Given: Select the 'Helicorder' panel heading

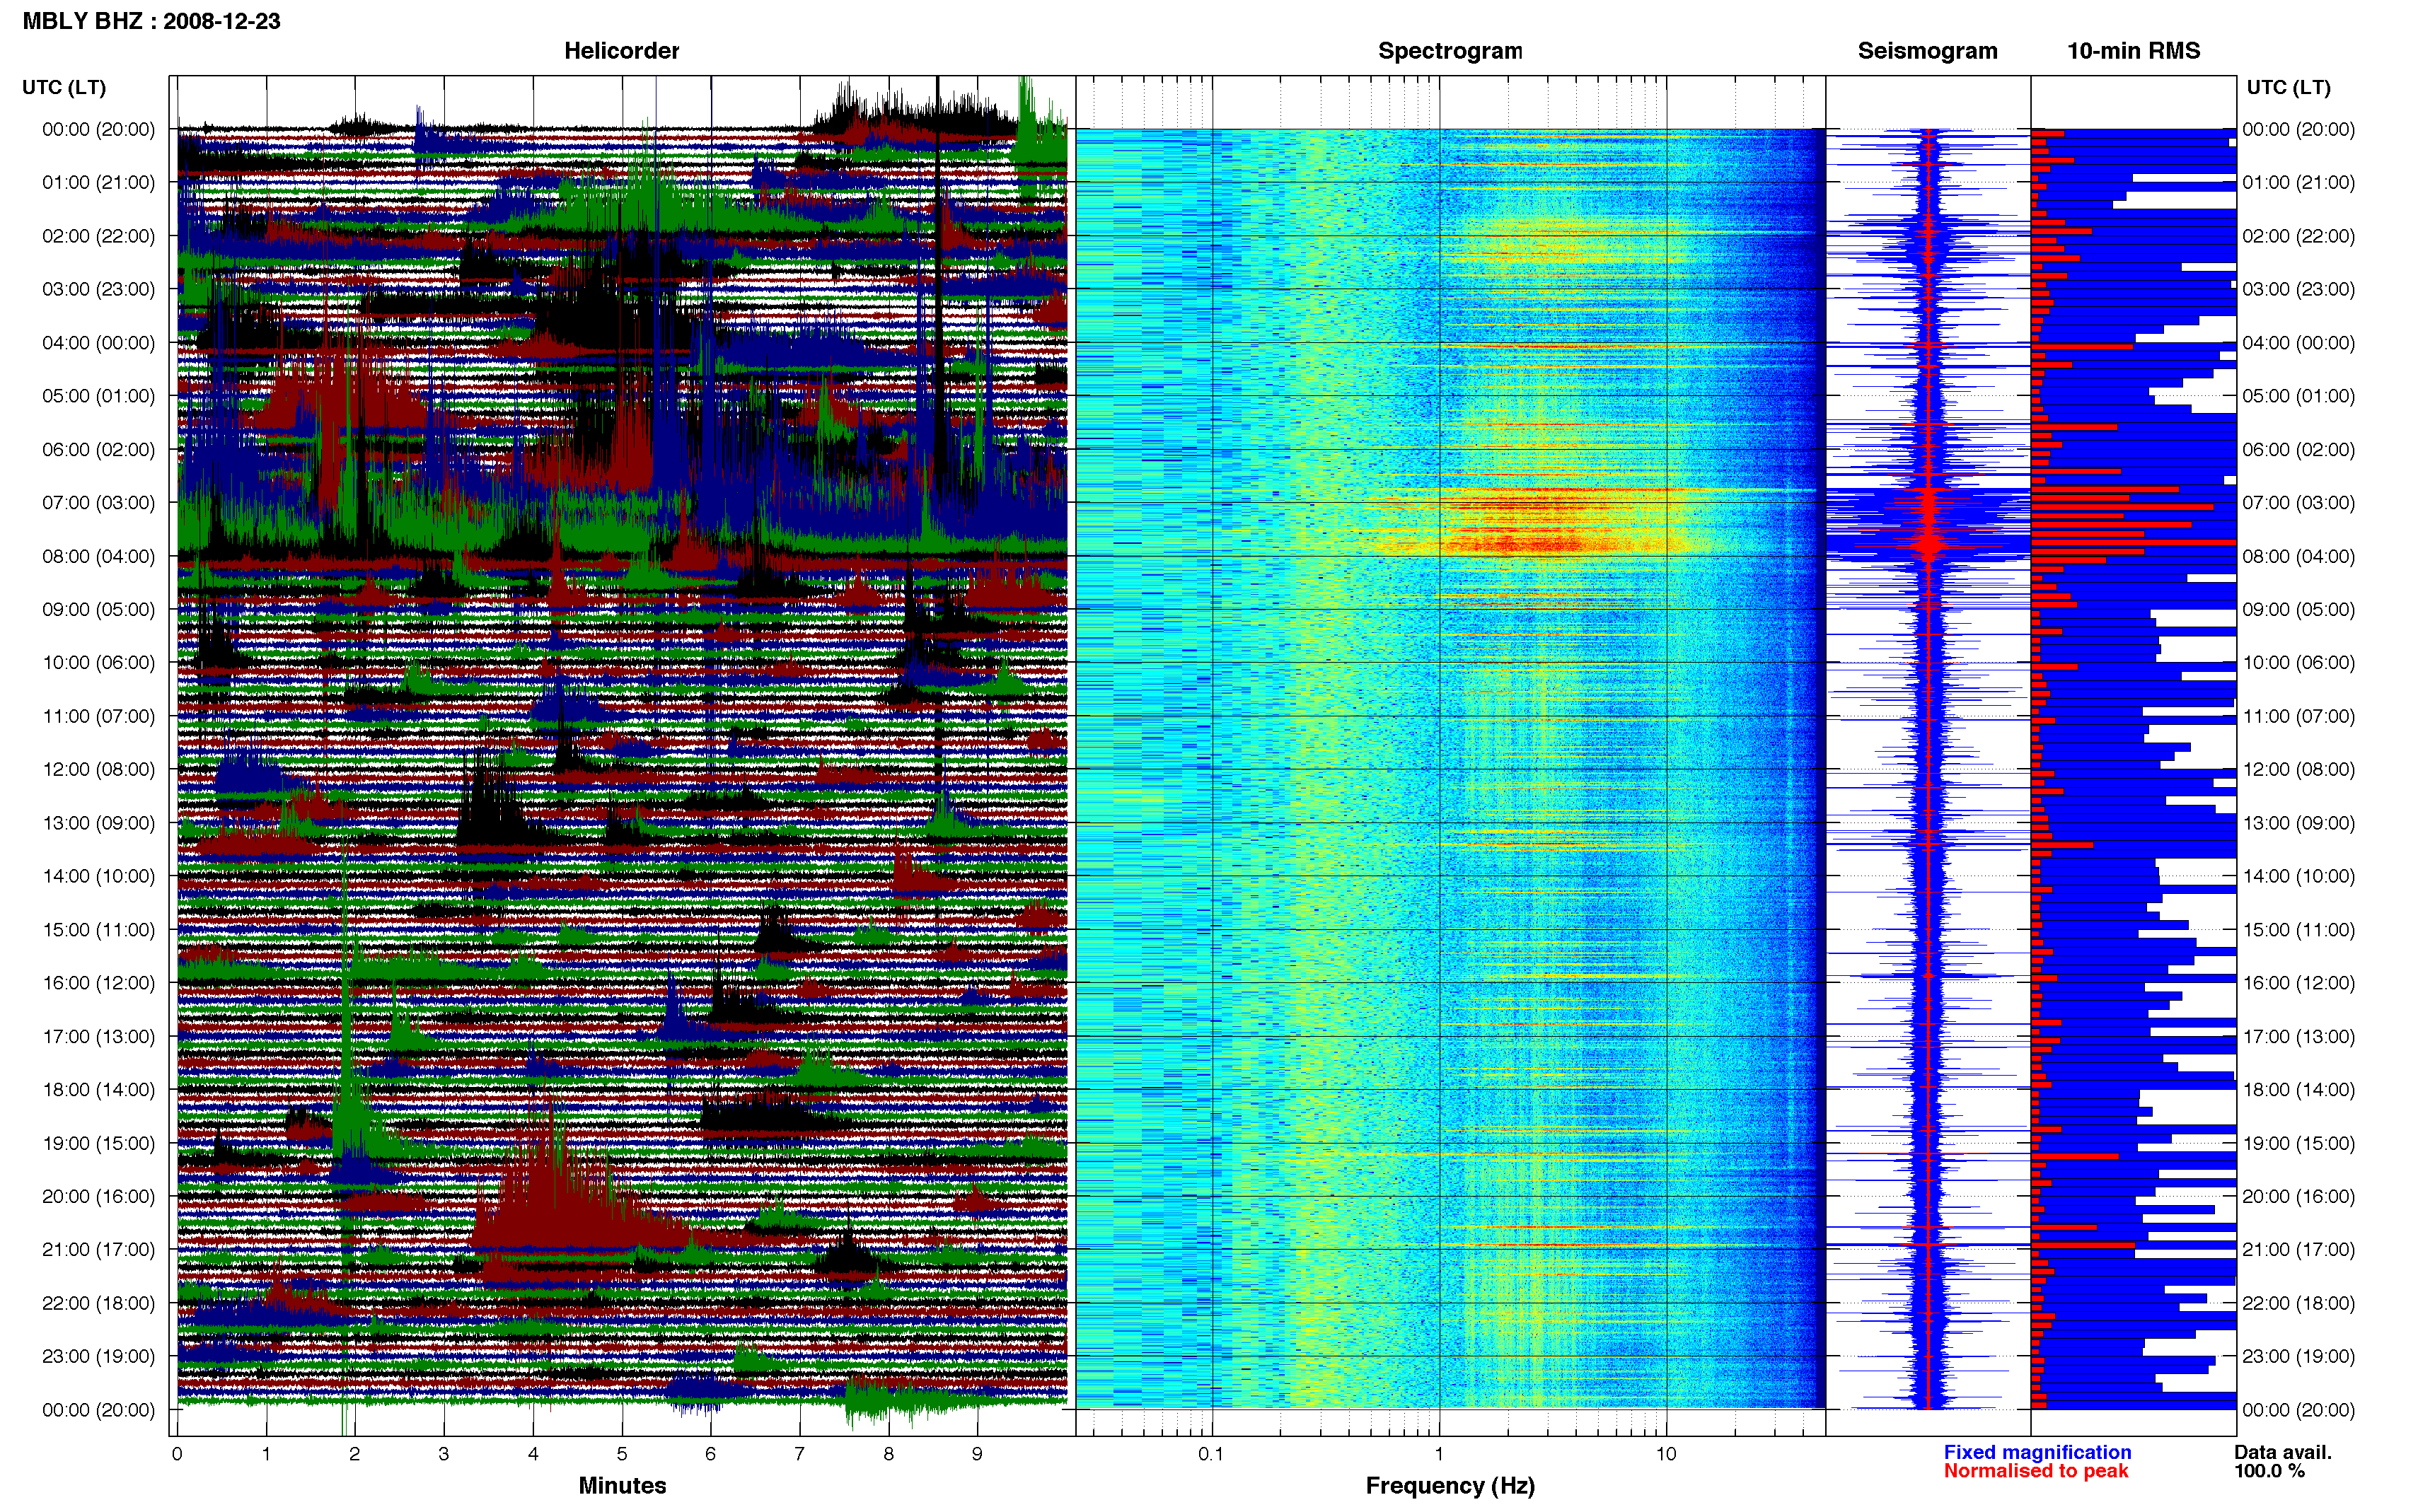Looking at the screenshot, I should tap(621, 51).
